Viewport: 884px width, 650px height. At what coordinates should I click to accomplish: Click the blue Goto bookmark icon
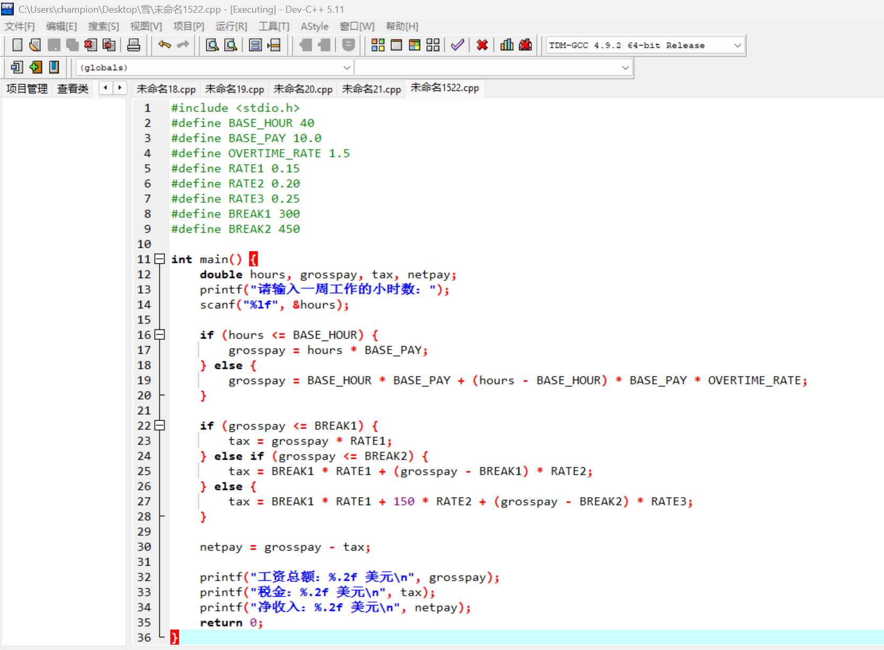click(x=54, y=67)
